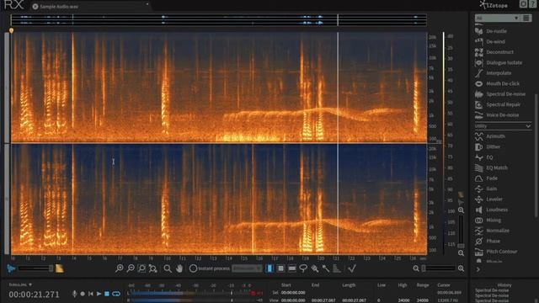Click the zoom out horizontally magnifier

click(131, 268)
